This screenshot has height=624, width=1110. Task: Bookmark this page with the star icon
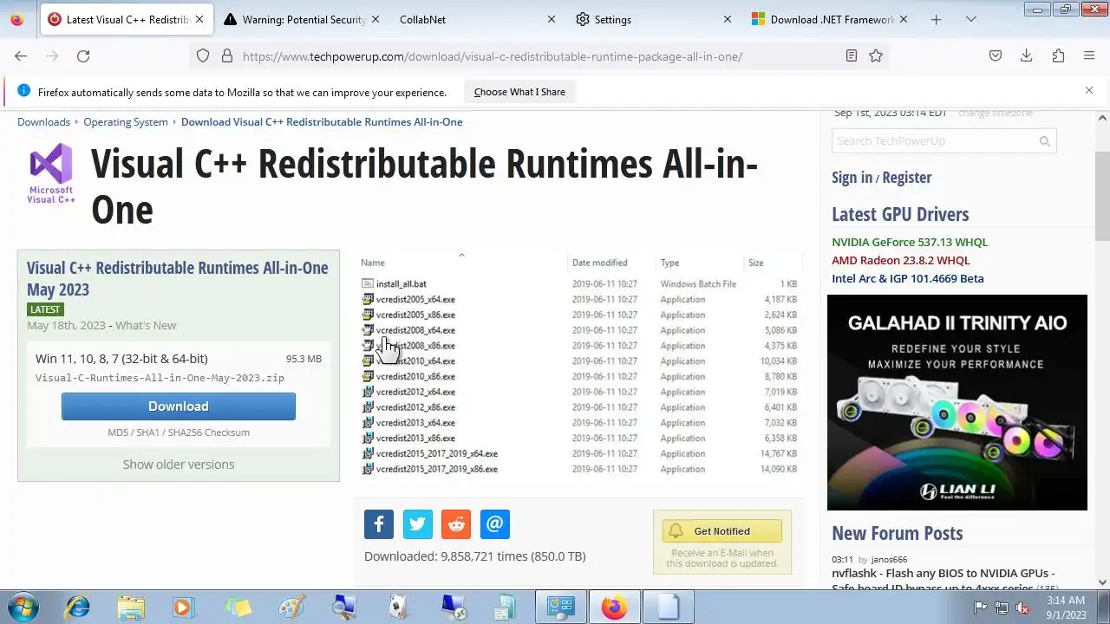[x=876, y=55]
